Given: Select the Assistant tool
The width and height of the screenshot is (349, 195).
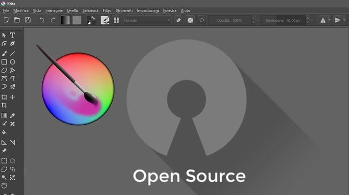Looking at the screenshot, I should coord(4,143).
